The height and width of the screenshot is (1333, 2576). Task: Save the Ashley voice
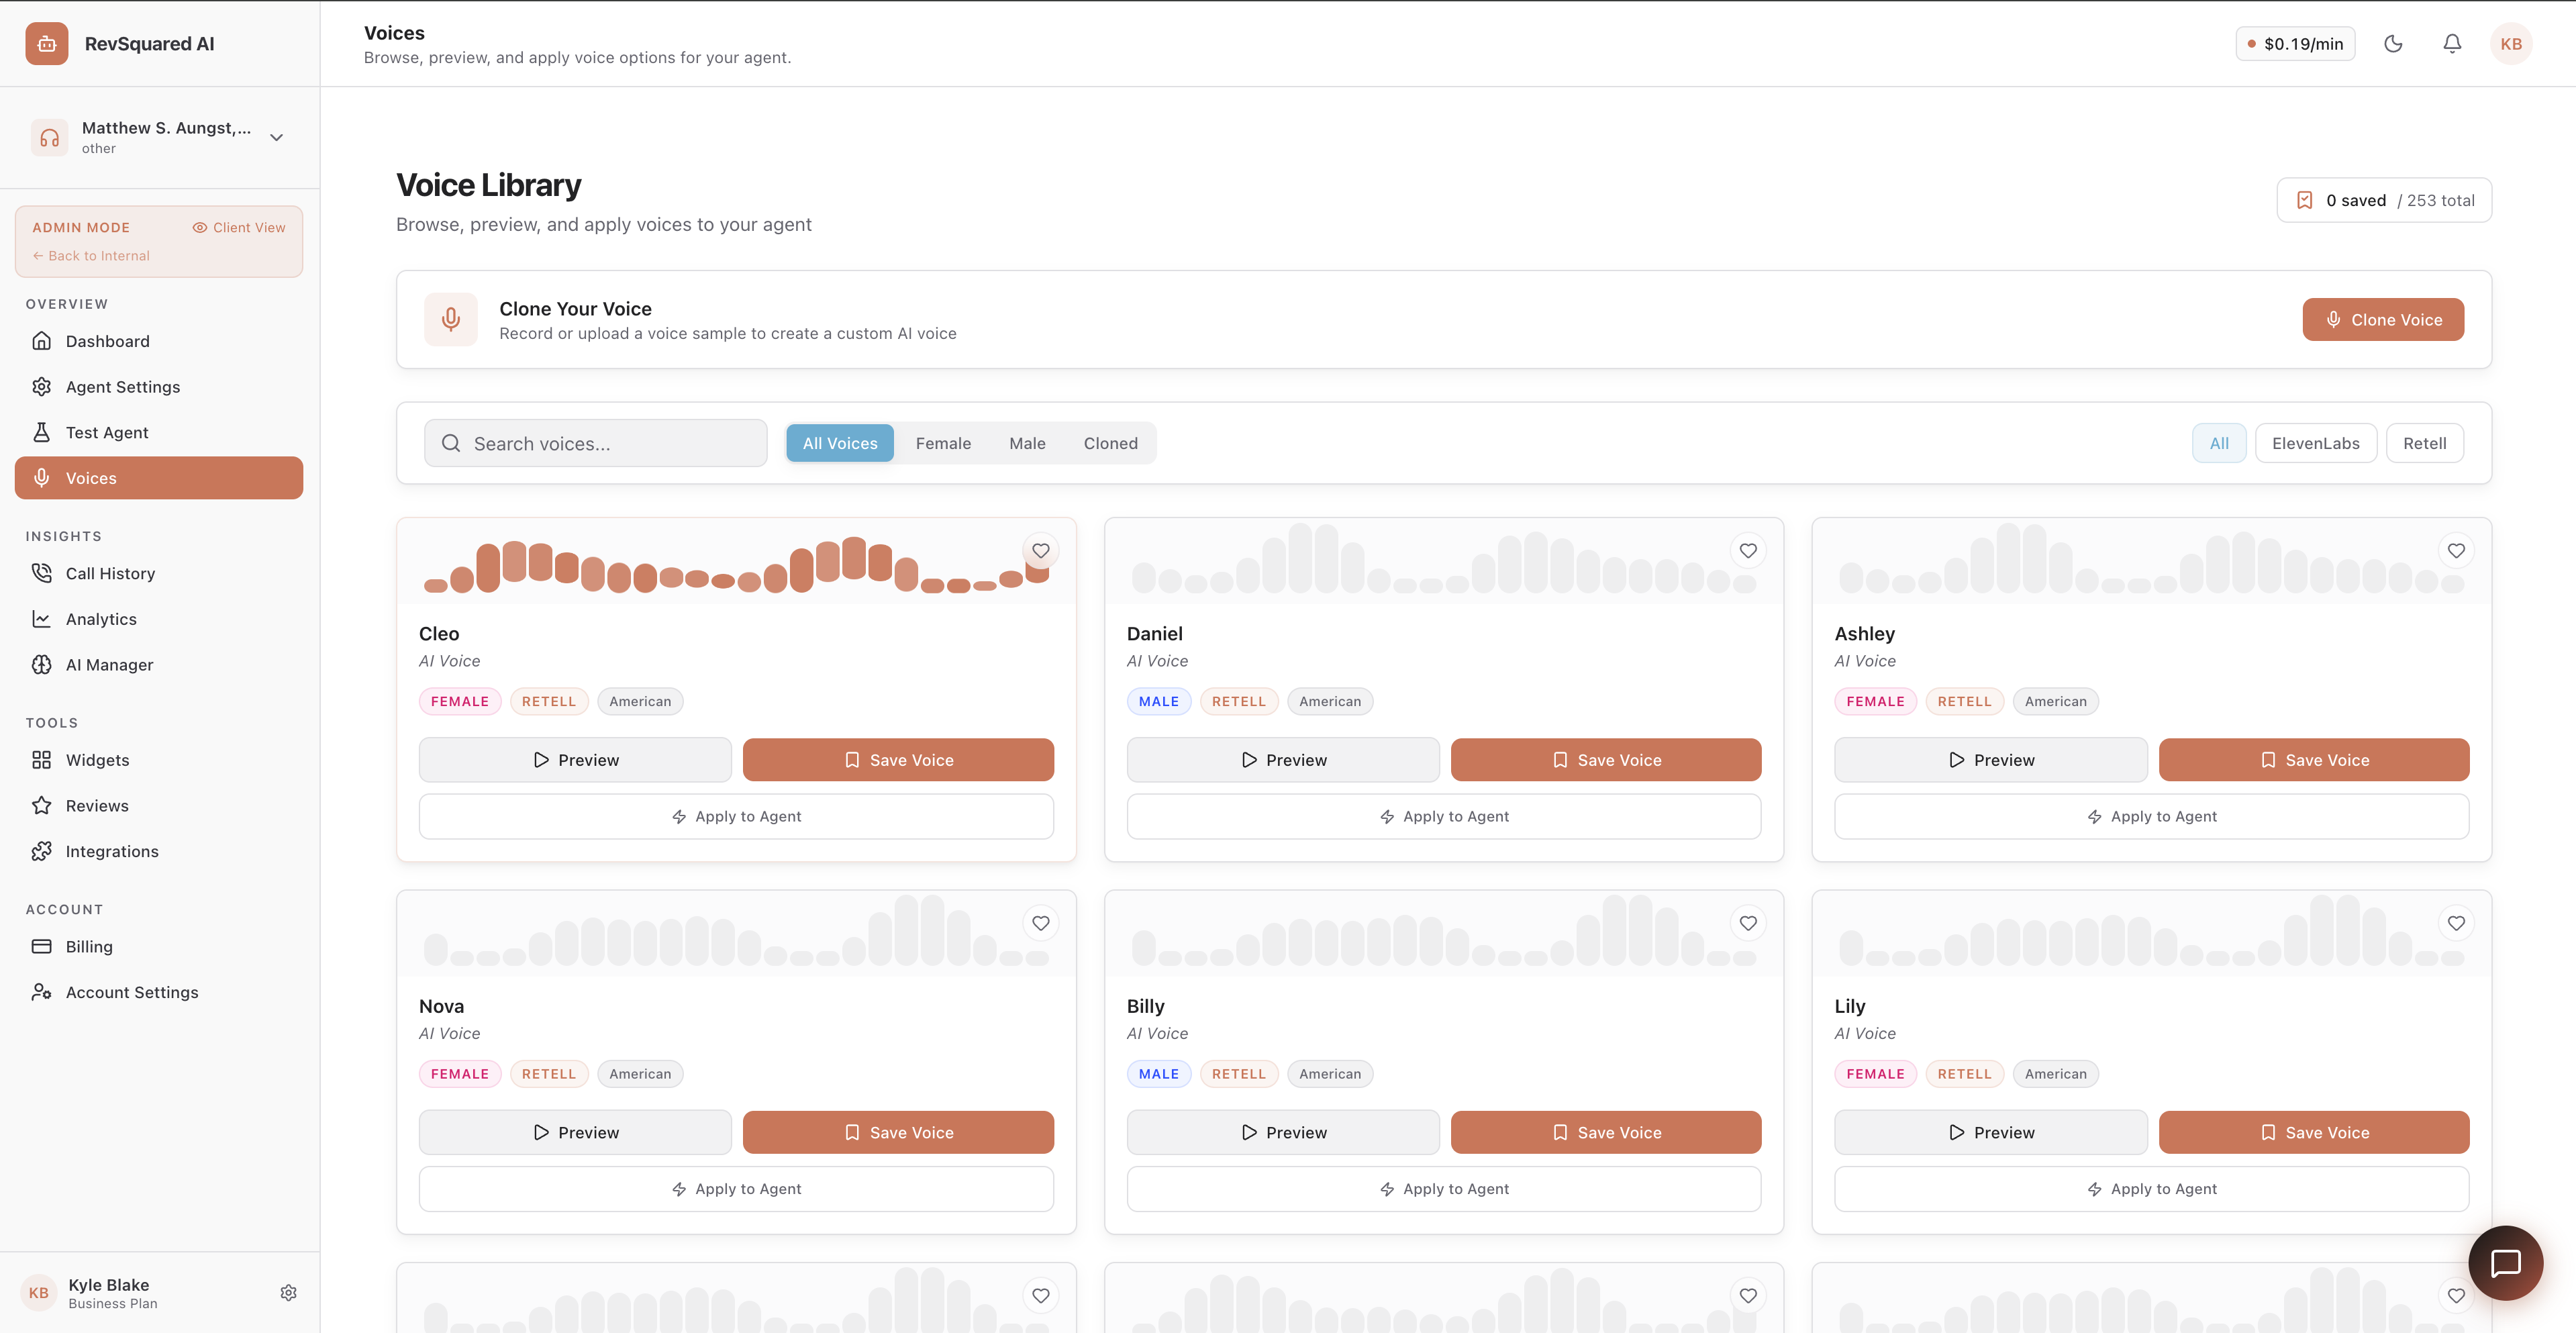coord(2314,760)
